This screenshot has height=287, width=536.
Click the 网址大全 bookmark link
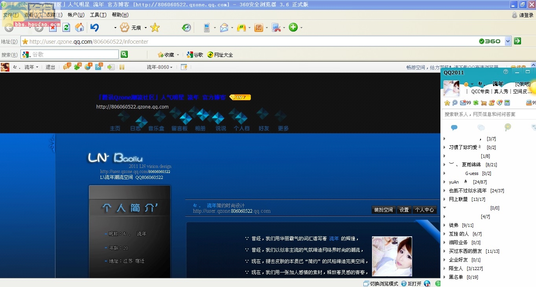(220, 55)
